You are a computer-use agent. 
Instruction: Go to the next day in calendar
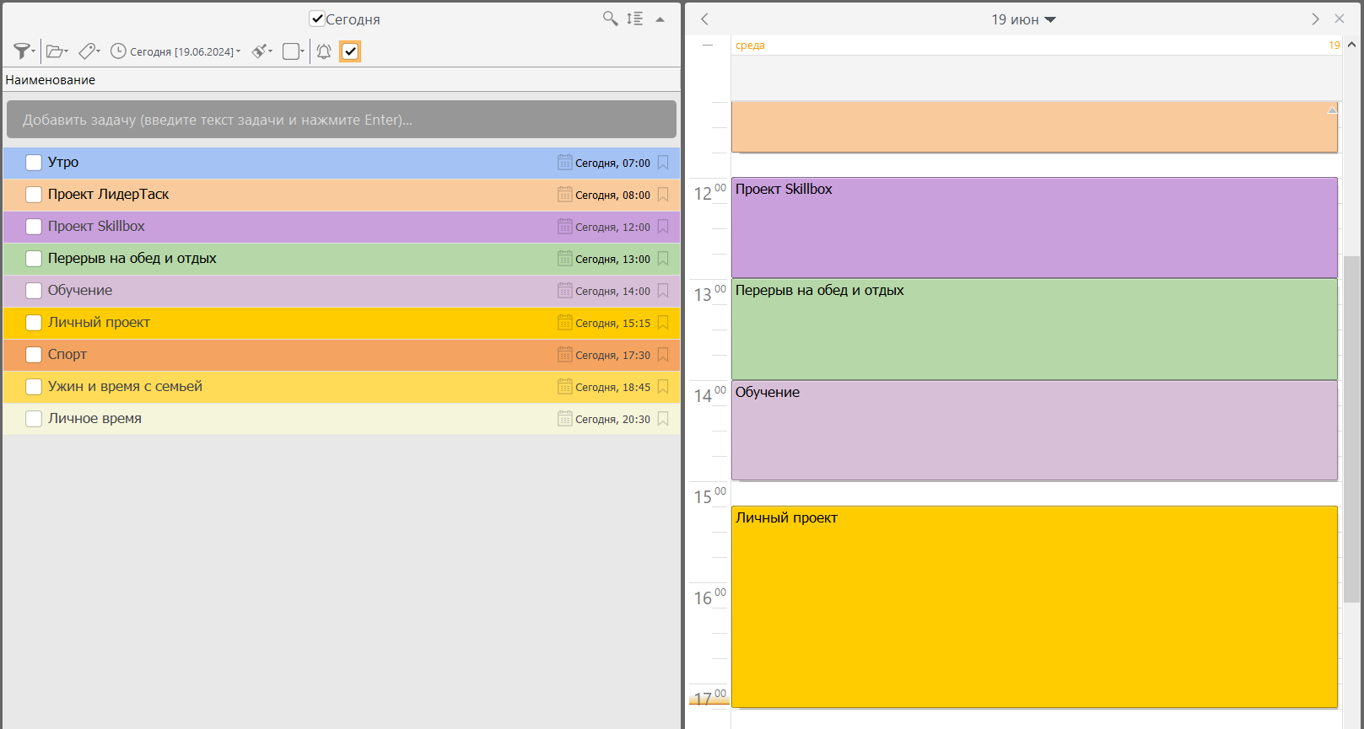(x=1314, y=19)
